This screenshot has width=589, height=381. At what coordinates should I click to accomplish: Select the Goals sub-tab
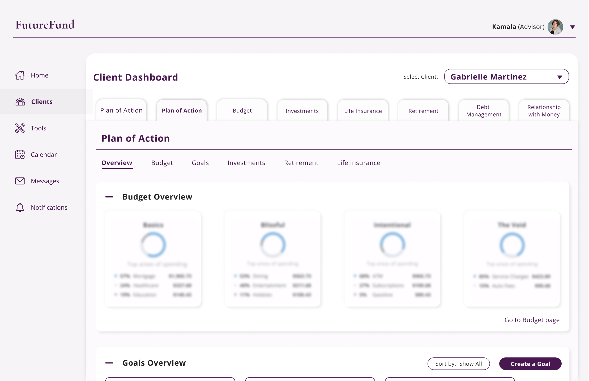pos(200,163)
